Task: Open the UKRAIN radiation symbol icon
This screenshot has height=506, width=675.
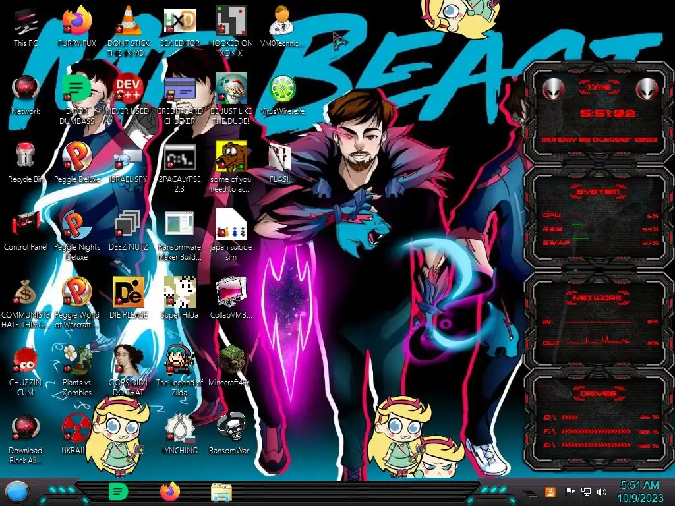Action: (76, 428)
